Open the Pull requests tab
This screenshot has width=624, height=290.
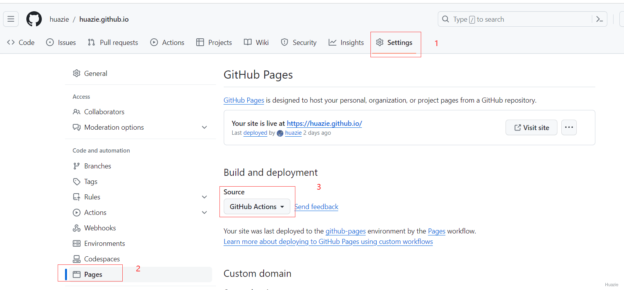point(113,43)
